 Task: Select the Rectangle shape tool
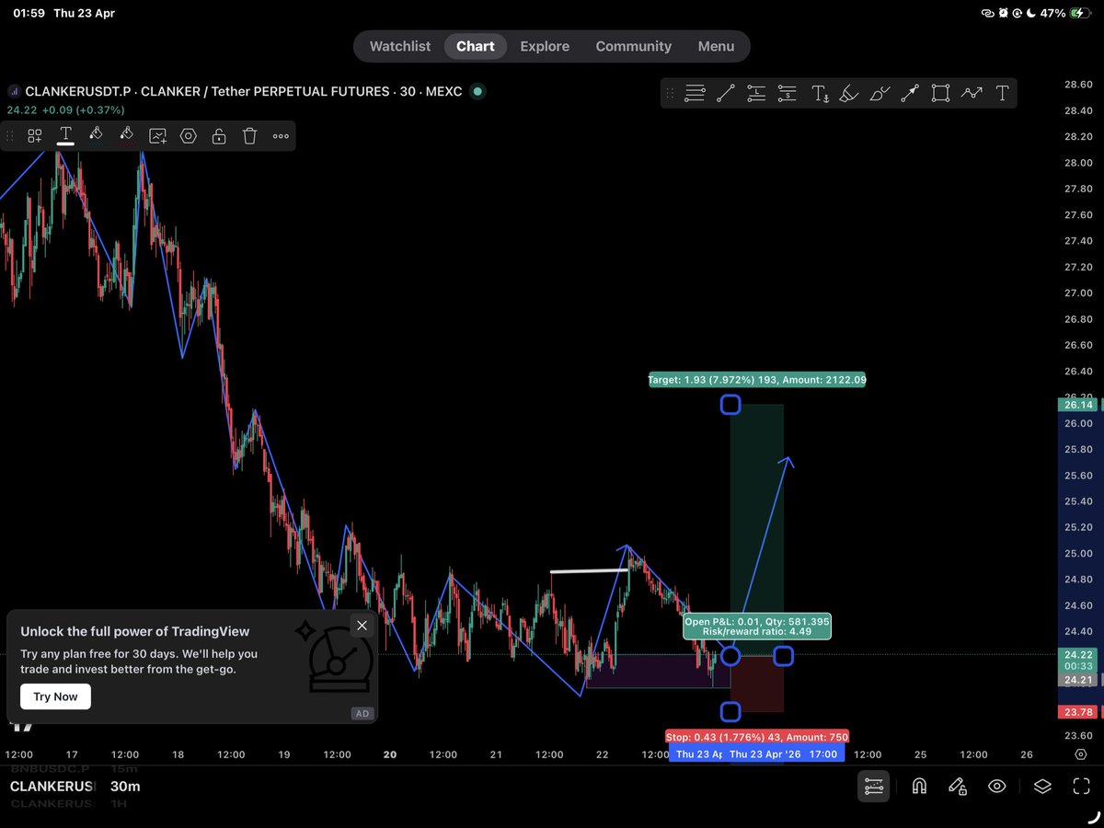[940, 93]
